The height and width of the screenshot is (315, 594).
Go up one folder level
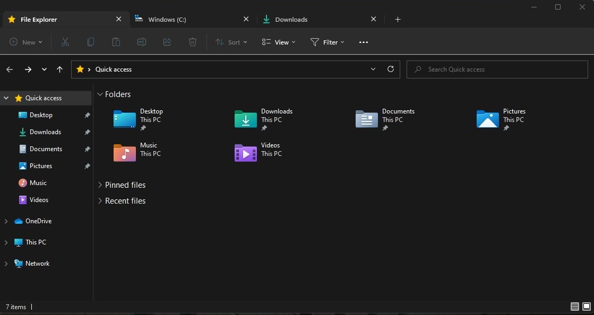[x=59, y=69]
